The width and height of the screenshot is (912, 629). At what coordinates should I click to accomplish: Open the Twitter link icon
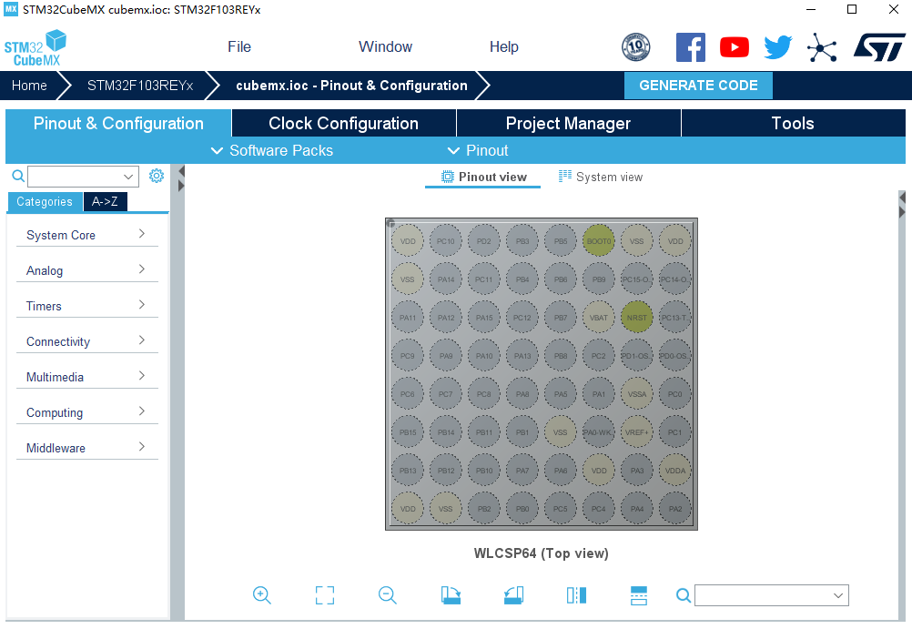[777, 47]
